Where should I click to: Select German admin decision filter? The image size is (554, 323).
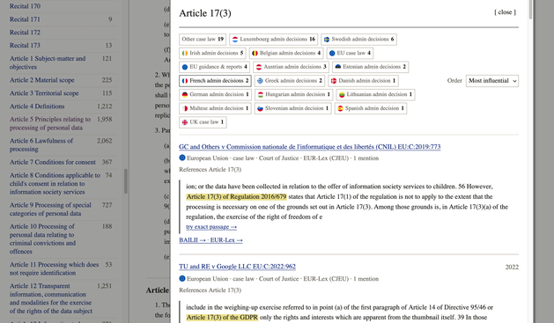click(215, 94)
